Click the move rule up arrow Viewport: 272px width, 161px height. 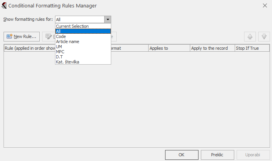pos(250,36)
